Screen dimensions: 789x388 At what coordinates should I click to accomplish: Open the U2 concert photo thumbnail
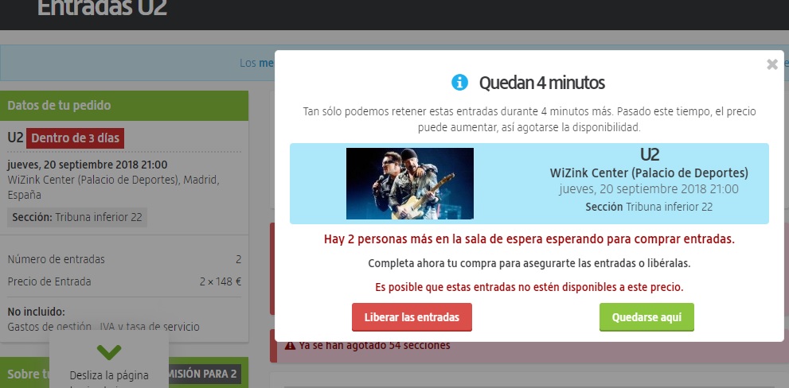409,184
